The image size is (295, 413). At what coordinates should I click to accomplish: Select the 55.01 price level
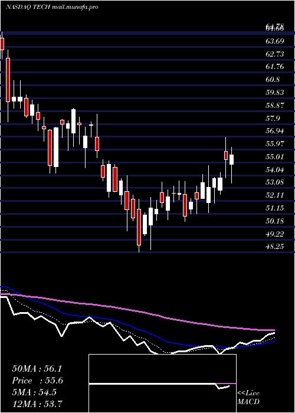[x=275, y=157]
